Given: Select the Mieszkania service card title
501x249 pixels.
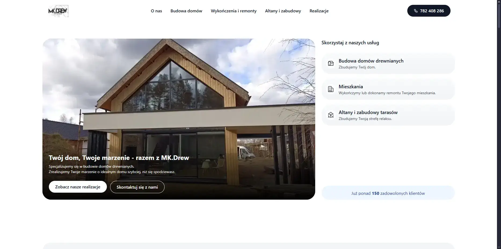Looking at the screenshot, I should tap(351, 87).
